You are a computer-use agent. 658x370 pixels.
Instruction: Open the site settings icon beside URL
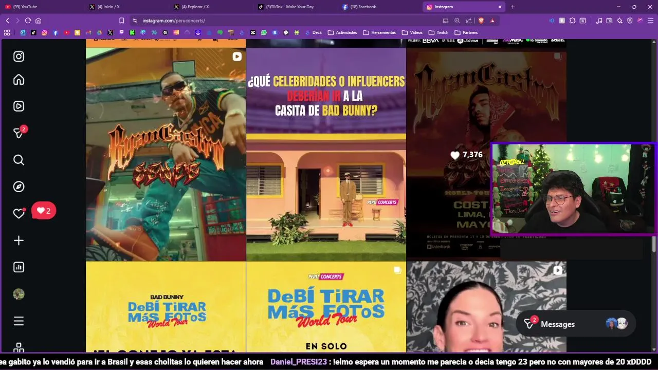click(x=135, y=21)
